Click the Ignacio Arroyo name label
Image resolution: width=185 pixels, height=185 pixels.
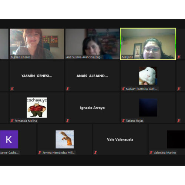tap(92, 108)
